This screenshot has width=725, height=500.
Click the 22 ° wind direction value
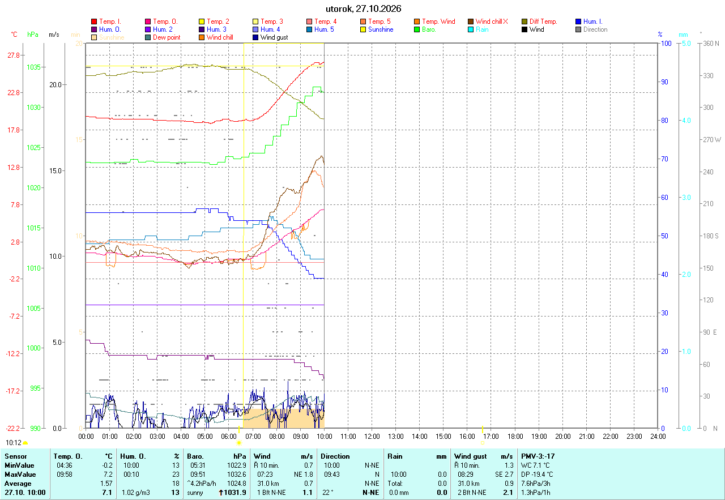point(329,493)
